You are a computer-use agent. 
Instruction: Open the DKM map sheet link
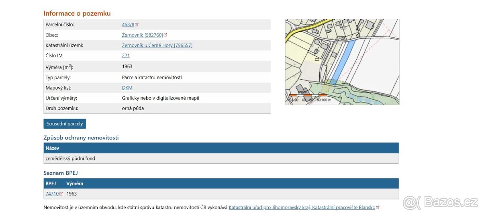pyautogui.click(x=127, y=88)
